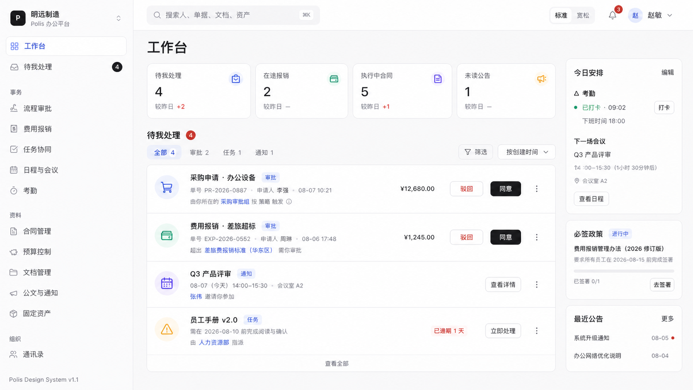
Task: Click the 明远制造 logo icon
Action: coord(18,18)
